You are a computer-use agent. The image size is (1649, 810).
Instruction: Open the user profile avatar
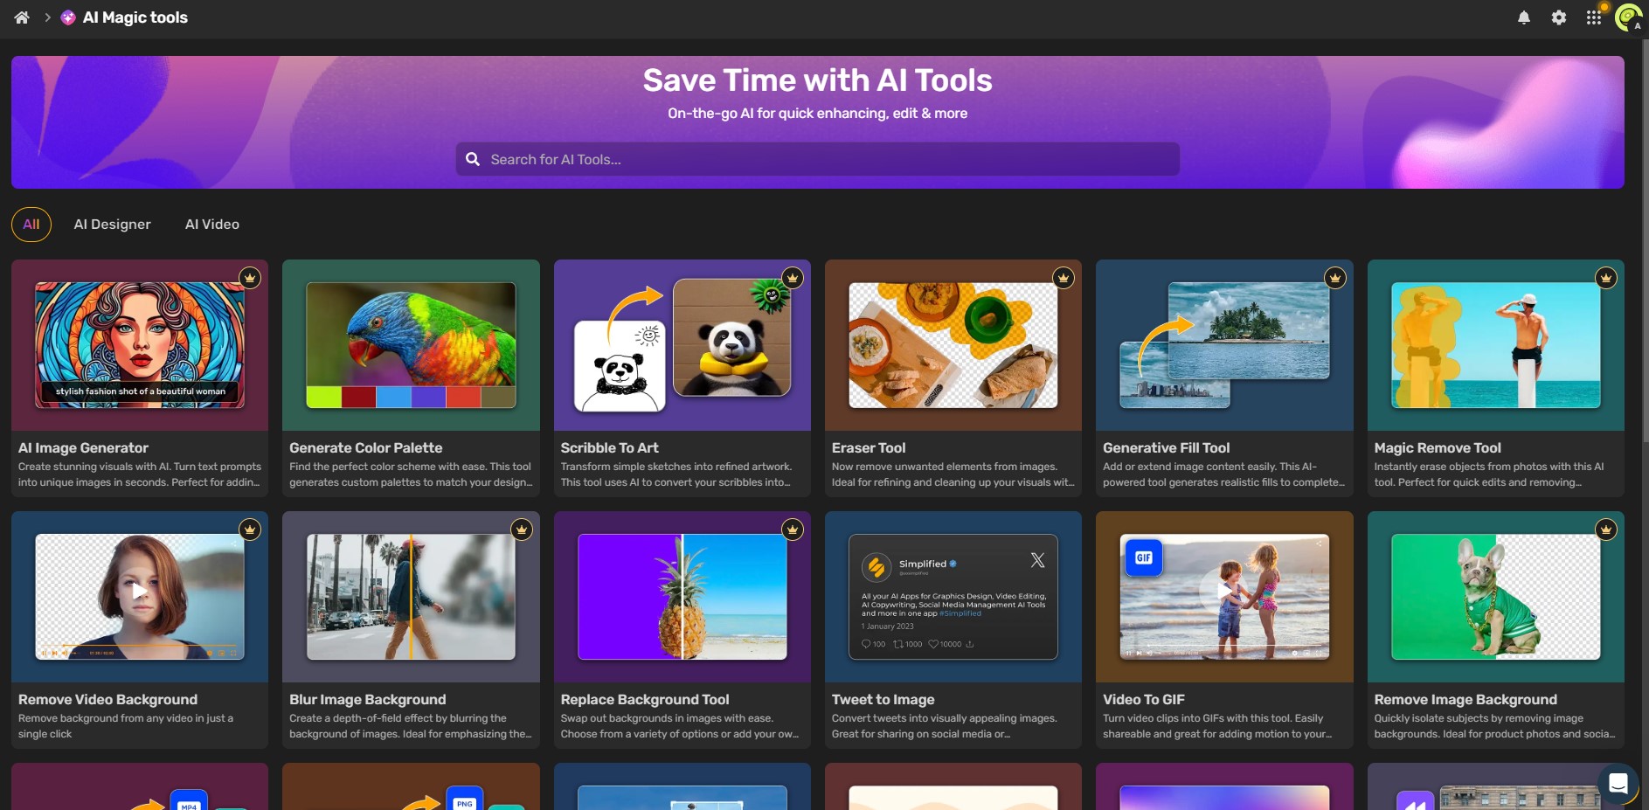click(x=1628, y=17)
